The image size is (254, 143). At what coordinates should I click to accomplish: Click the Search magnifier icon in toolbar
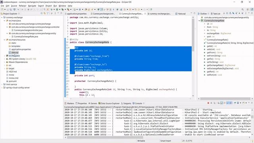[242, 10]
